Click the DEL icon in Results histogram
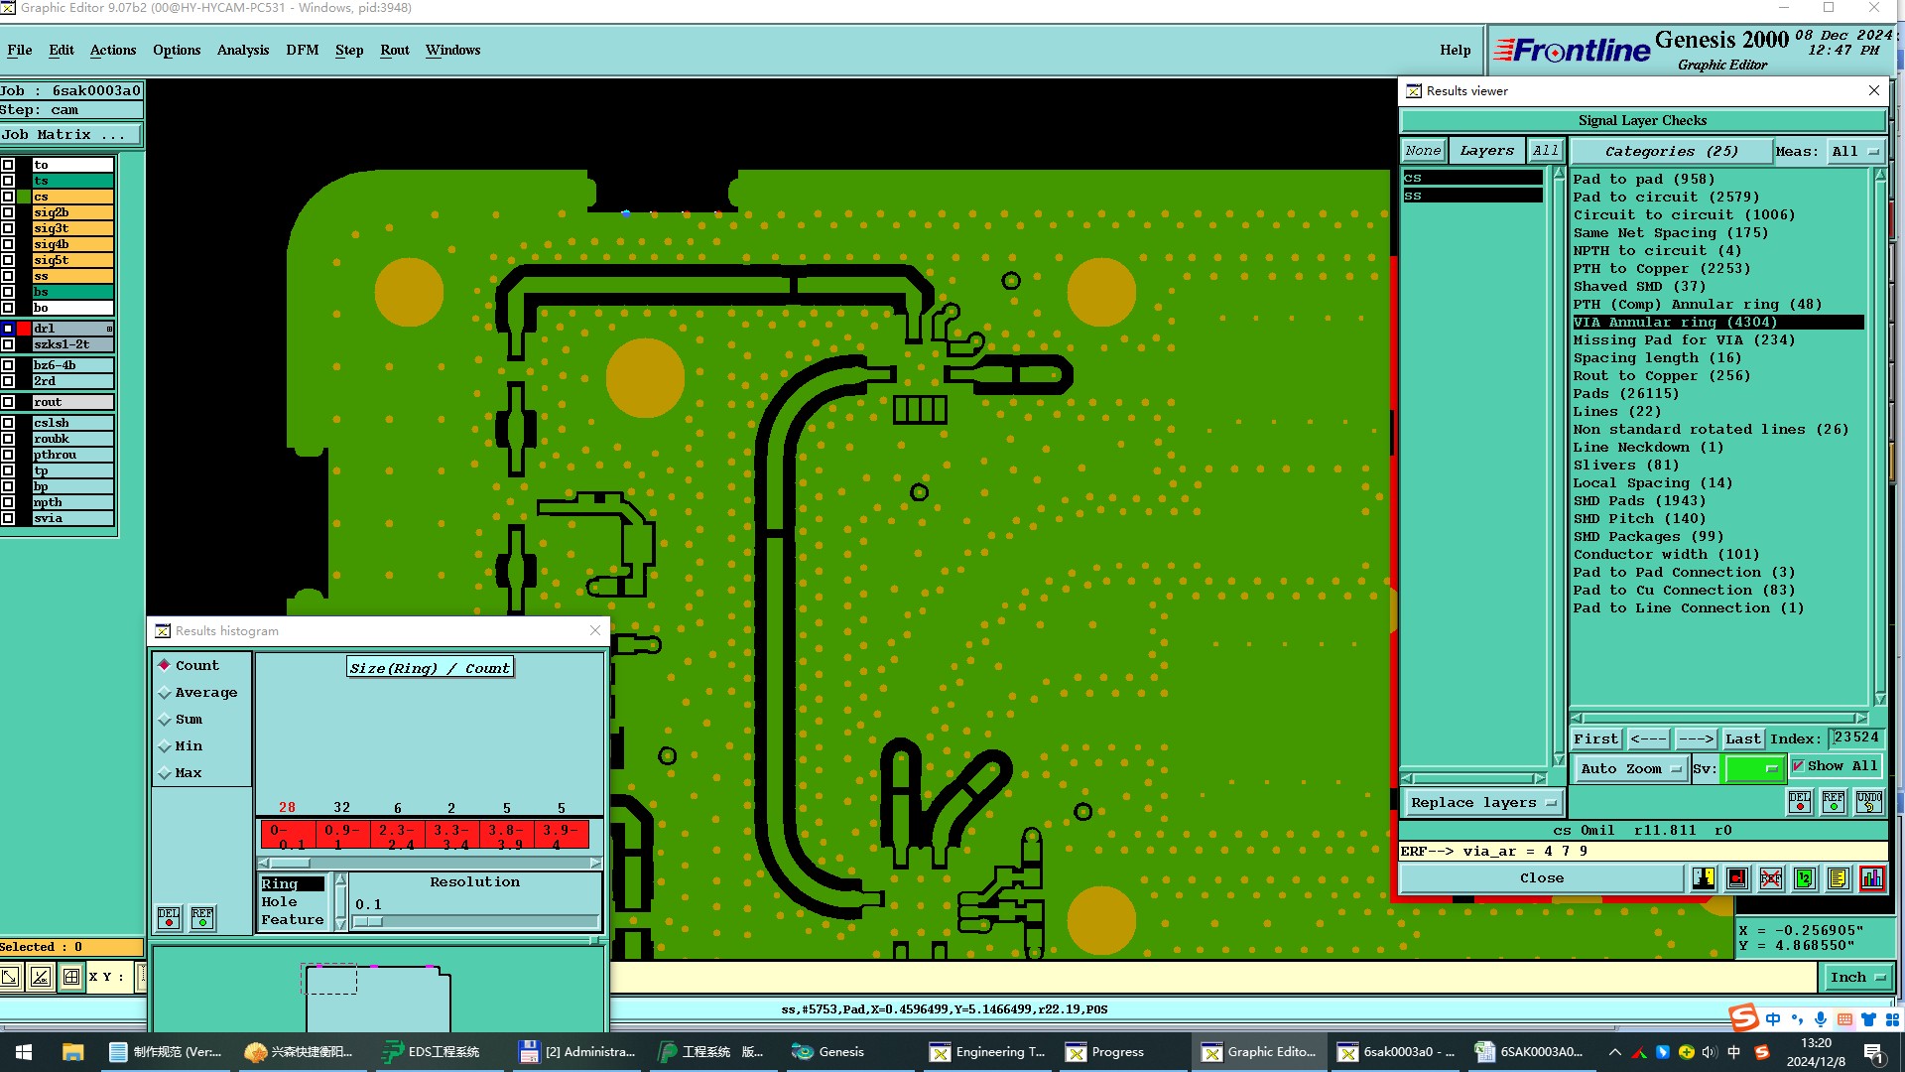The height and width of the screenshot is (1072, 1905). pyautogui.click(x=169, y=917)
